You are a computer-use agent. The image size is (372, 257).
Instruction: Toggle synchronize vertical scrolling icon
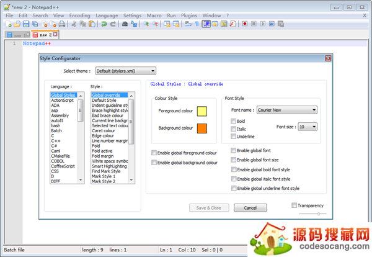167,24
